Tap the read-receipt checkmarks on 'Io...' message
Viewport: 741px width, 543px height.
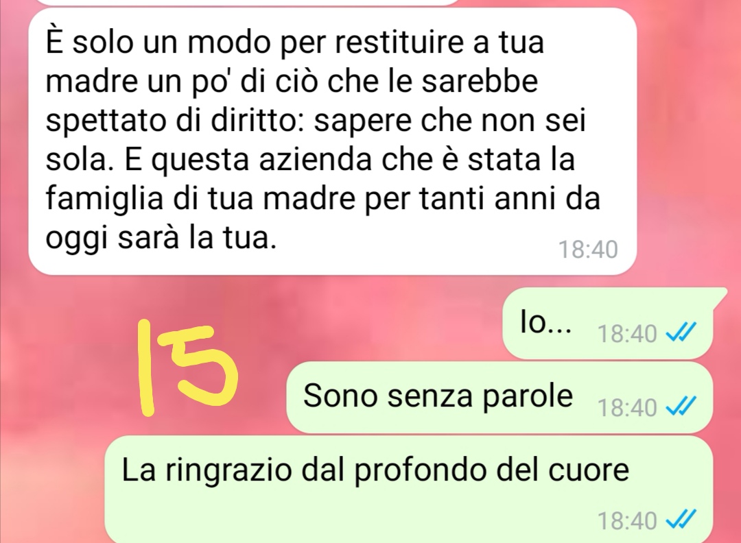681,334
